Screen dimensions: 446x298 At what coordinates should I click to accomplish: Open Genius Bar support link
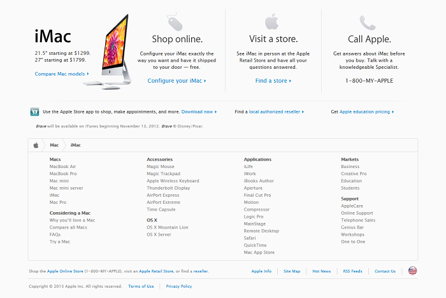[x=352, y=227]
